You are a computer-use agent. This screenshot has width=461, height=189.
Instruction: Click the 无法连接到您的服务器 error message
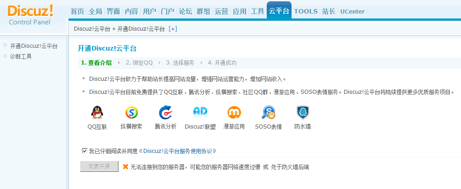tap(219, 167)
